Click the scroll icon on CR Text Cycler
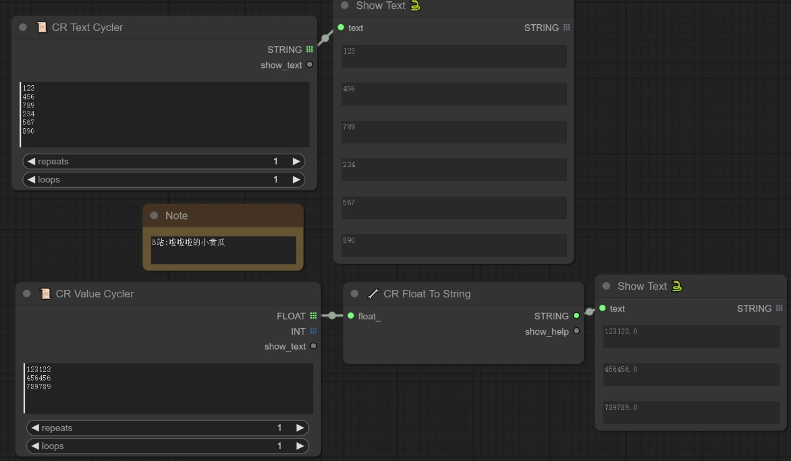Viewport: 791px width, 461px height. [42, 27]
